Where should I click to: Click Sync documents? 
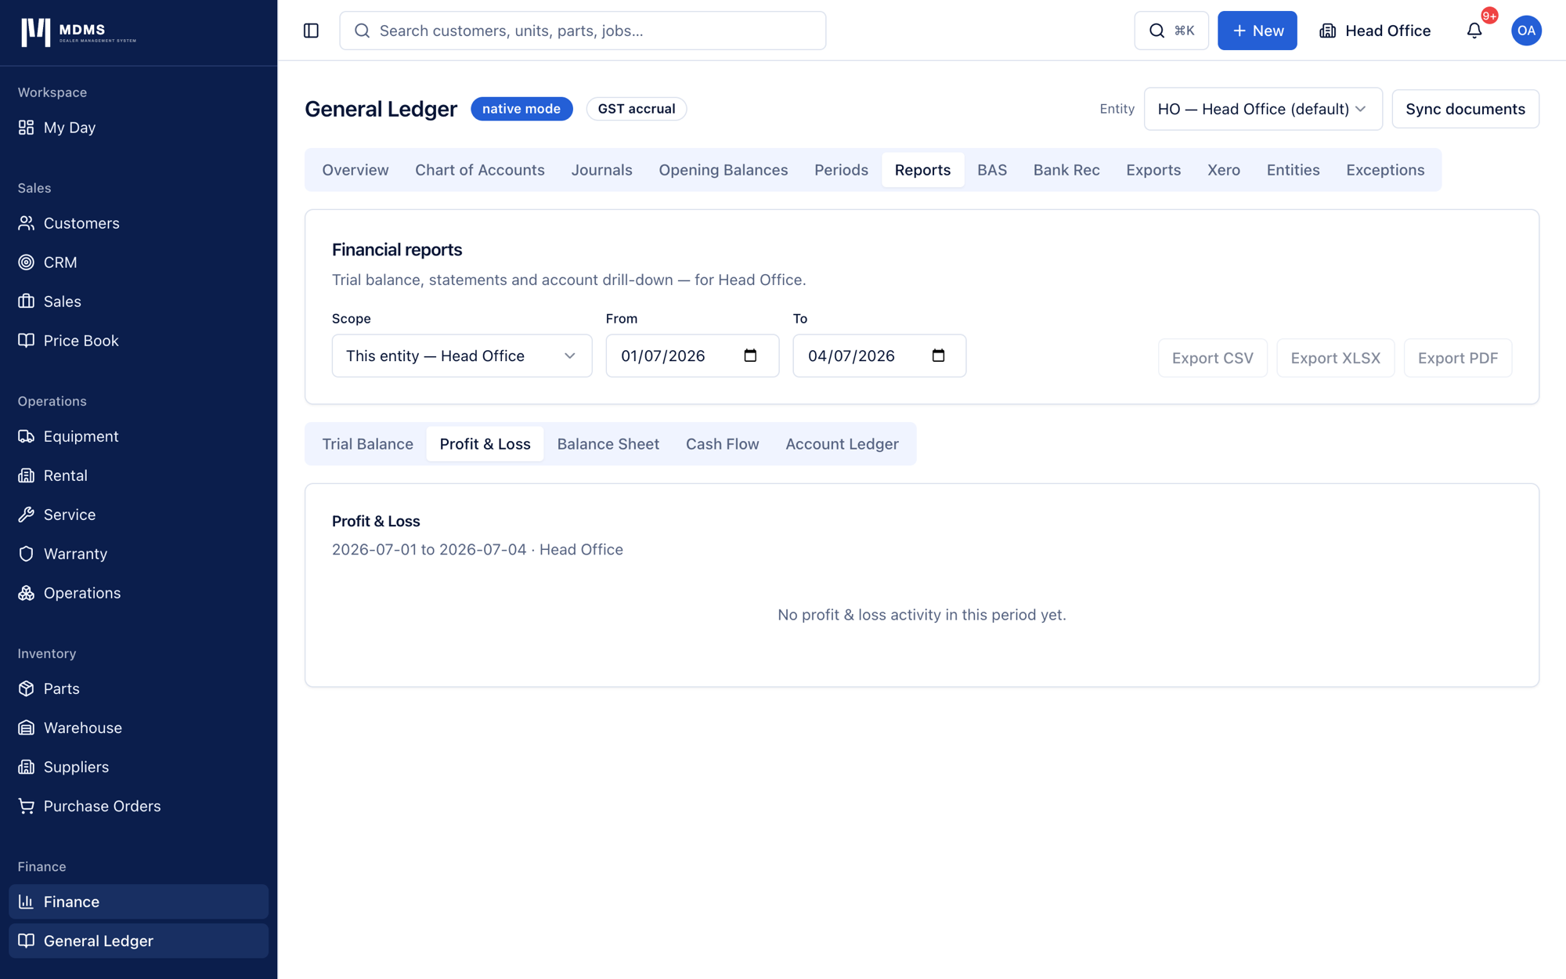(x=1465, y=109)
